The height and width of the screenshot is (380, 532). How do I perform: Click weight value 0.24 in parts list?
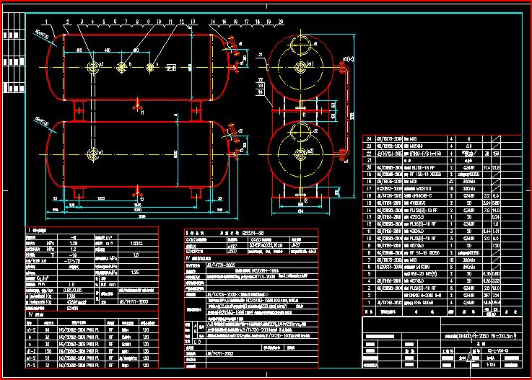click(x=496, y=217)
